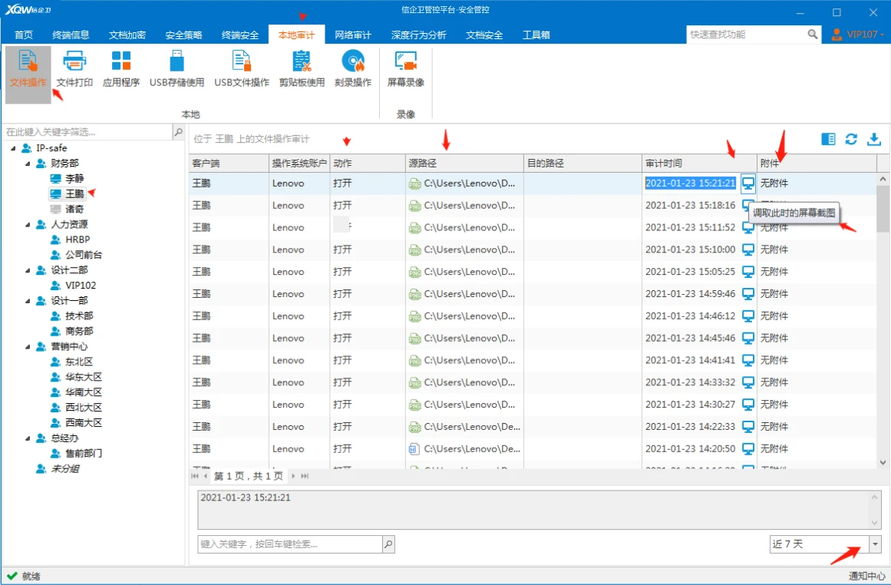Click the table's vertical scrollbar thumb

pos(883,208)
